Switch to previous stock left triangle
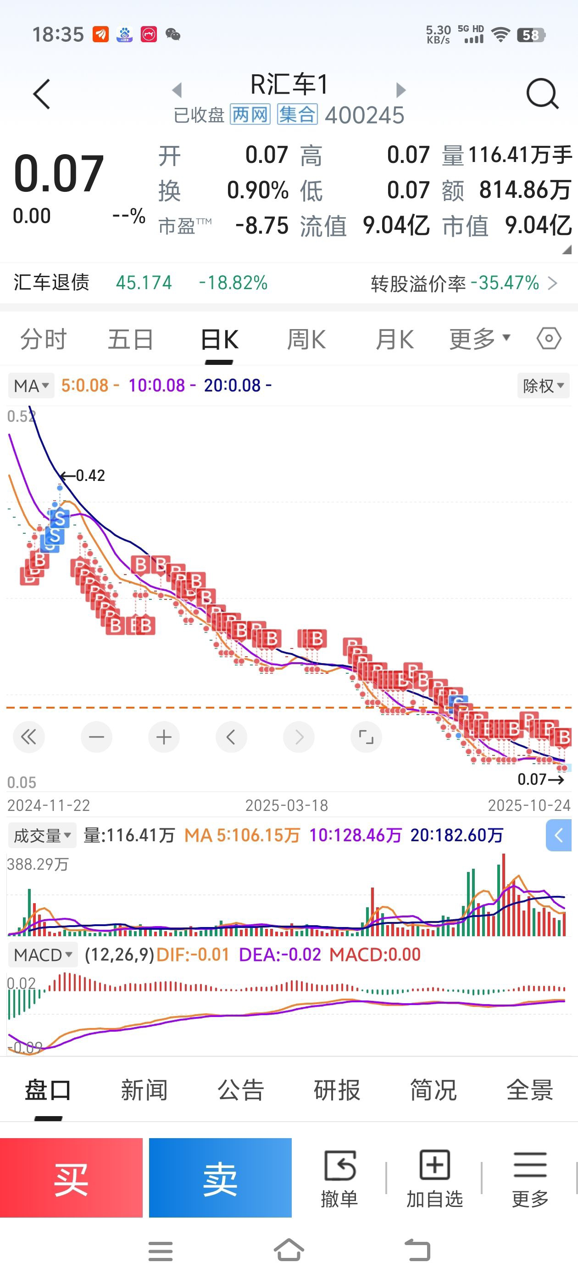 point(177,90)
